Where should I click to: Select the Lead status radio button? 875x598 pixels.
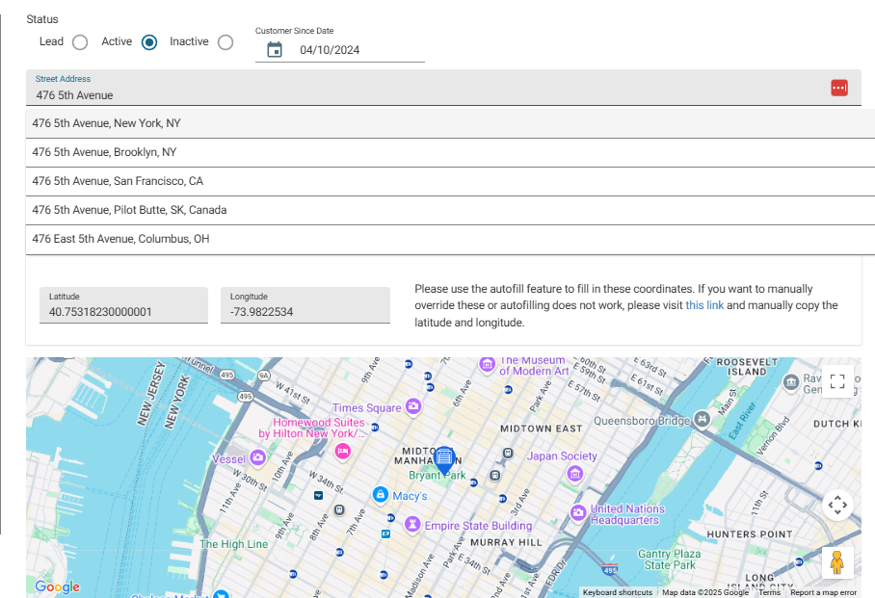(x=80, y=42)
